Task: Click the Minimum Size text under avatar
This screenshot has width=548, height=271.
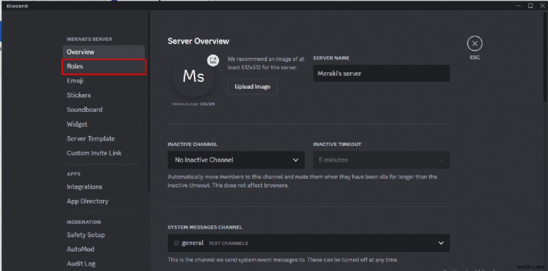Action: click(193, 104)
